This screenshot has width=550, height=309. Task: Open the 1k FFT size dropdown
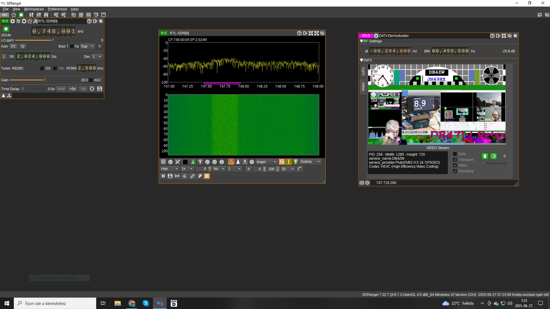(187, 169)
